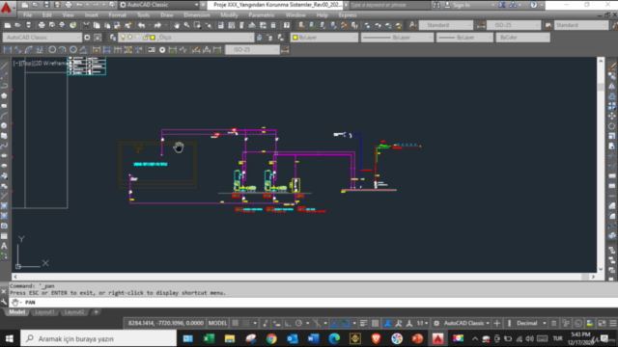Click the Make Object's Layer Current icon
Viewport: 618px width, 347px height.
point(260,38)
